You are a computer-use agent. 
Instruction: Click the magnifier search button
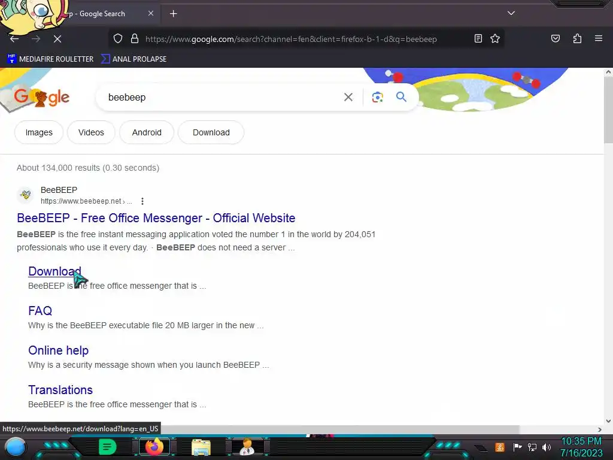pyautogui.click(x=401, y=97)
